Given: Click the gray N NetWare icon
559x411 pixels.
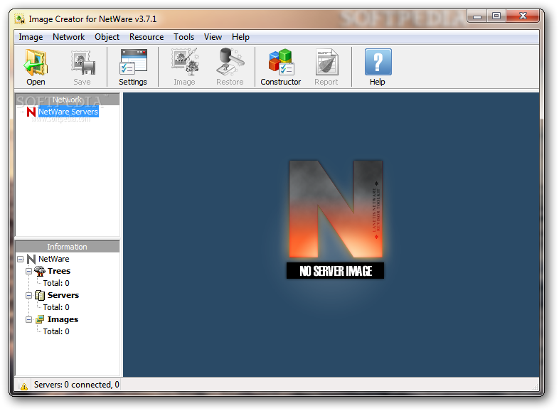Looking at the screenshot, I should (31, 259).
